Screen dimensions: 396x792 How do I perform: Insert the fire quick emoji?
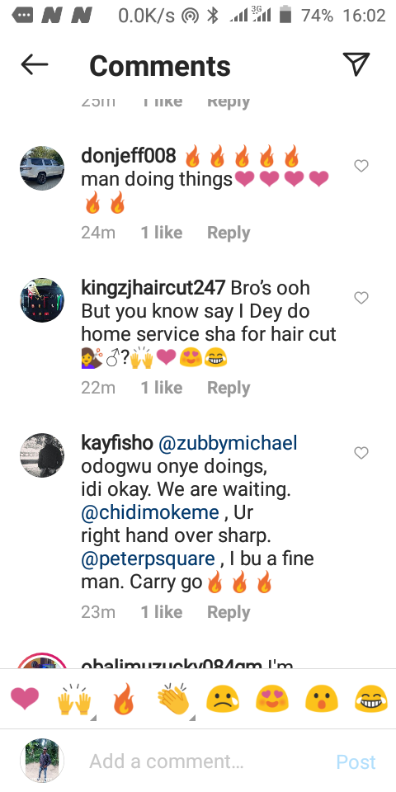coord(124,700)
